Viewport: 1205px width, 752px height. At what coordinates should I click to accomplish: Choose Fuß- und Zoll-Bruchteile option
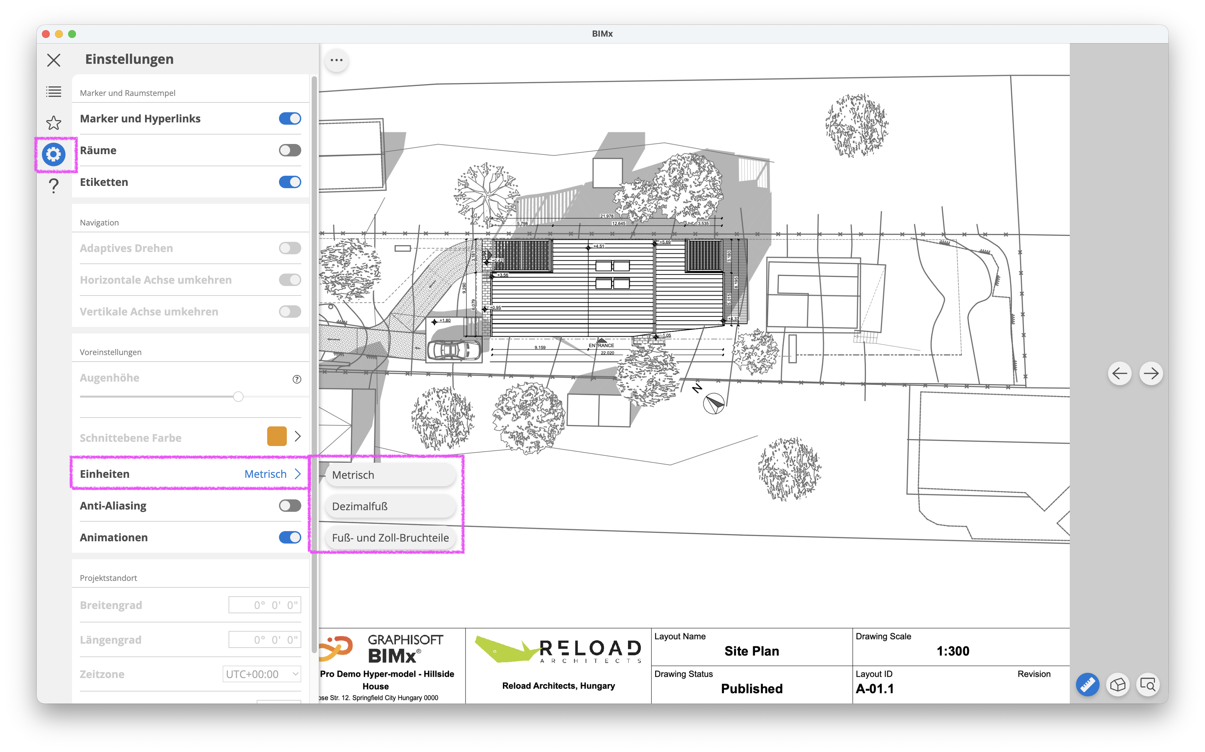pos(390,538)
